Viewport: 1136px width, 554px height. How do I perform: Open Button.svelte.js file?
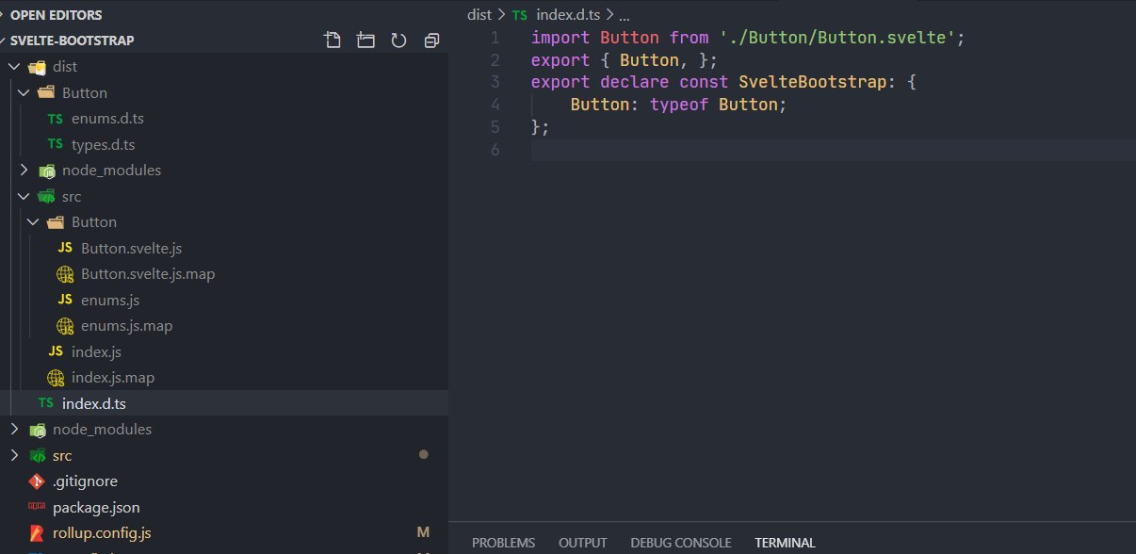(131, 249)
